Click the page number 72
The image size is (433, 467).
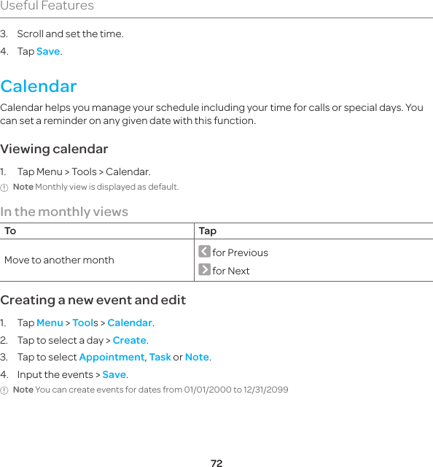tap(216, 463)
